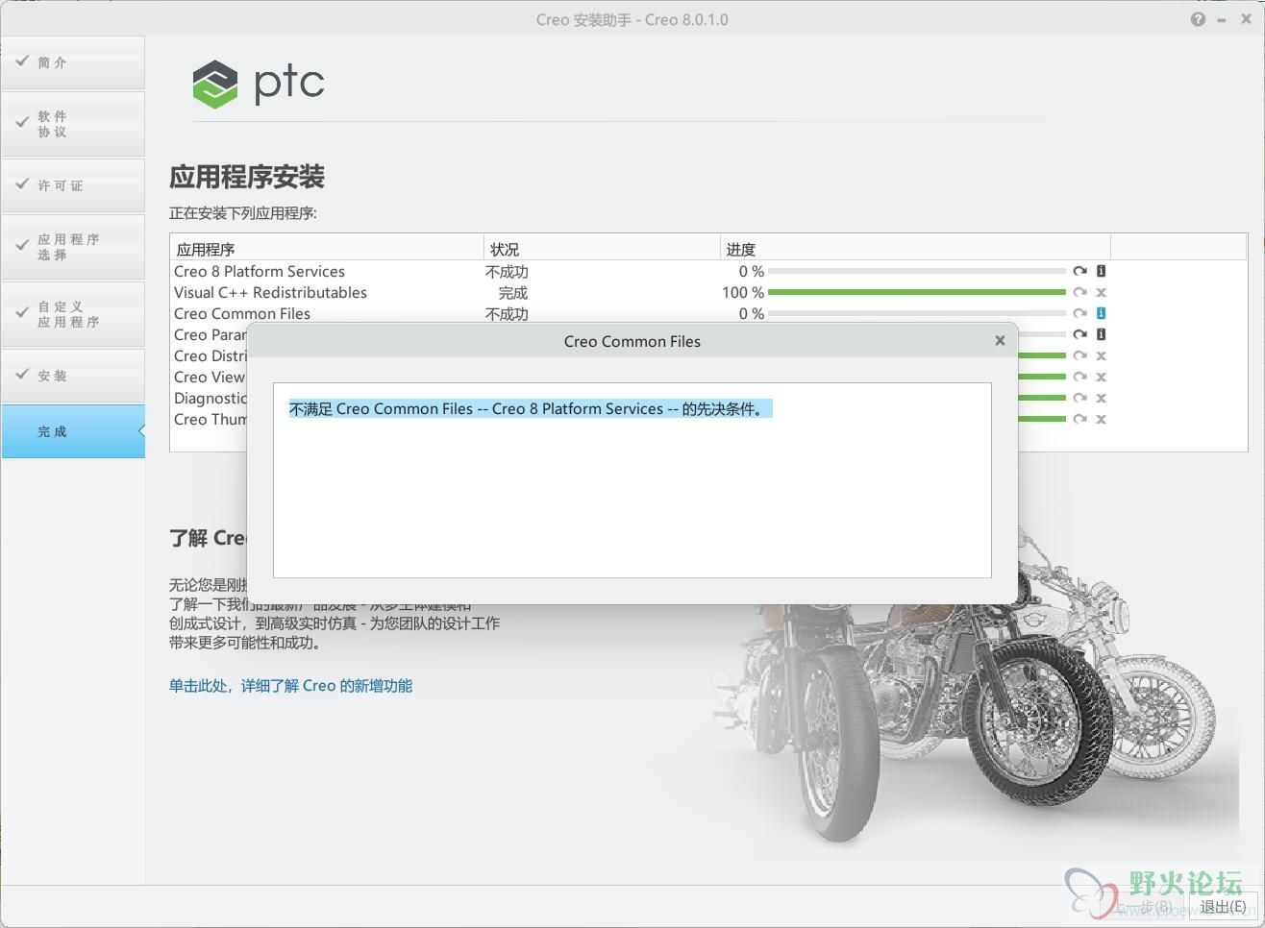
Task: Click 不成功 status of Creo Common Files
Action: point(507,314)
